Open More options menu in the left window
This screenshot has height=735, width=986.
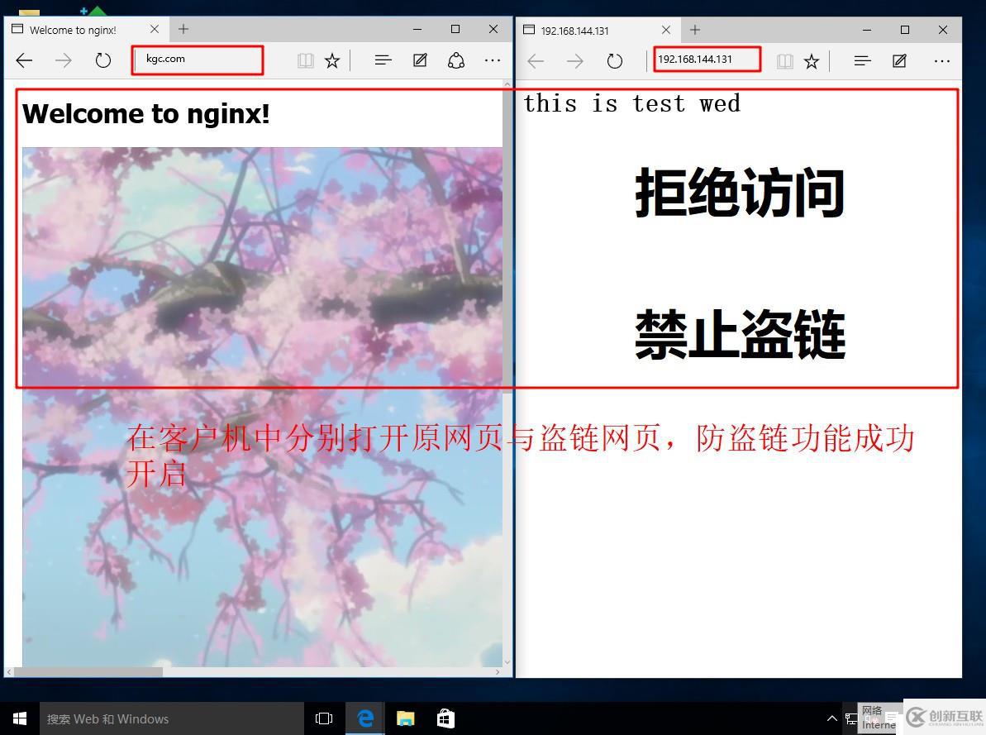(x=492, y=60)
